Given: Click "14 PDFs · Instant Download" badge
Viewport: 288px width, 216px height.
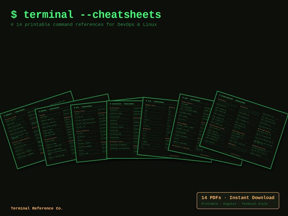Looking at the screenshot, I should click(x=238, y=200).
